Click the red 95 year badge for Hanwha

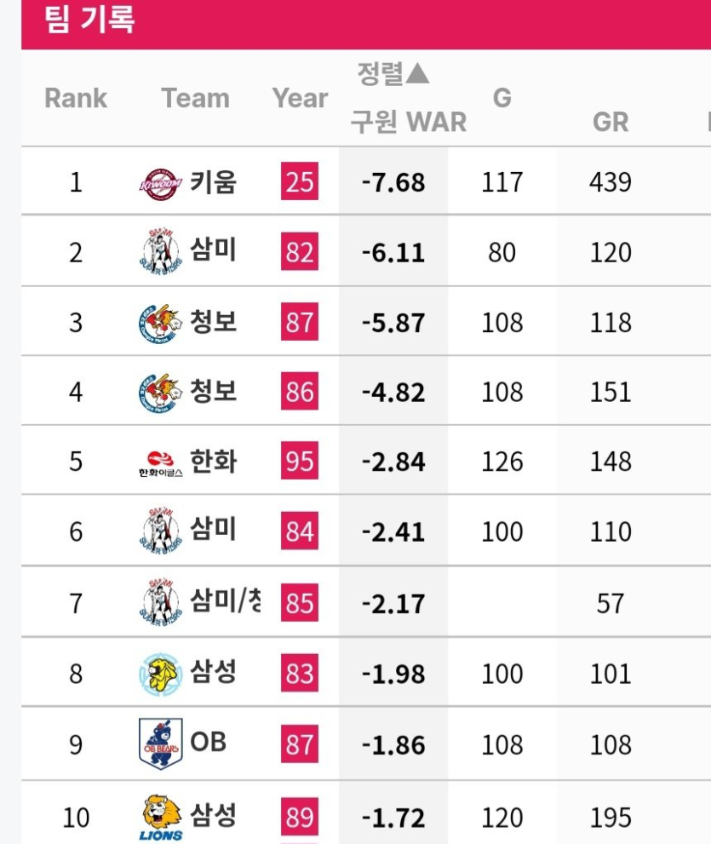pos(301,460)
